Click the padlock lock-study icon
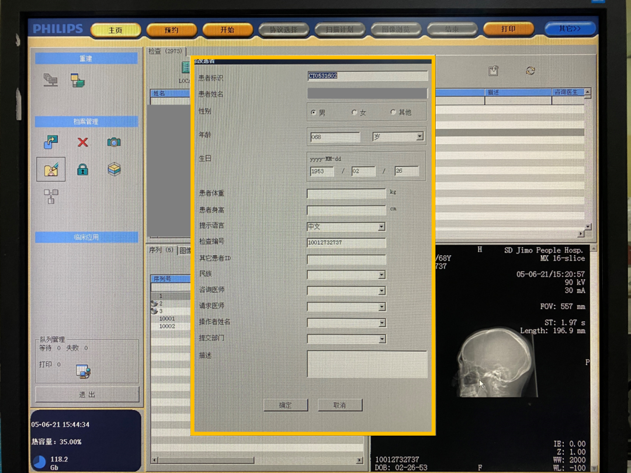This screenshot has height=473, width=631. [x=82, y=169]
